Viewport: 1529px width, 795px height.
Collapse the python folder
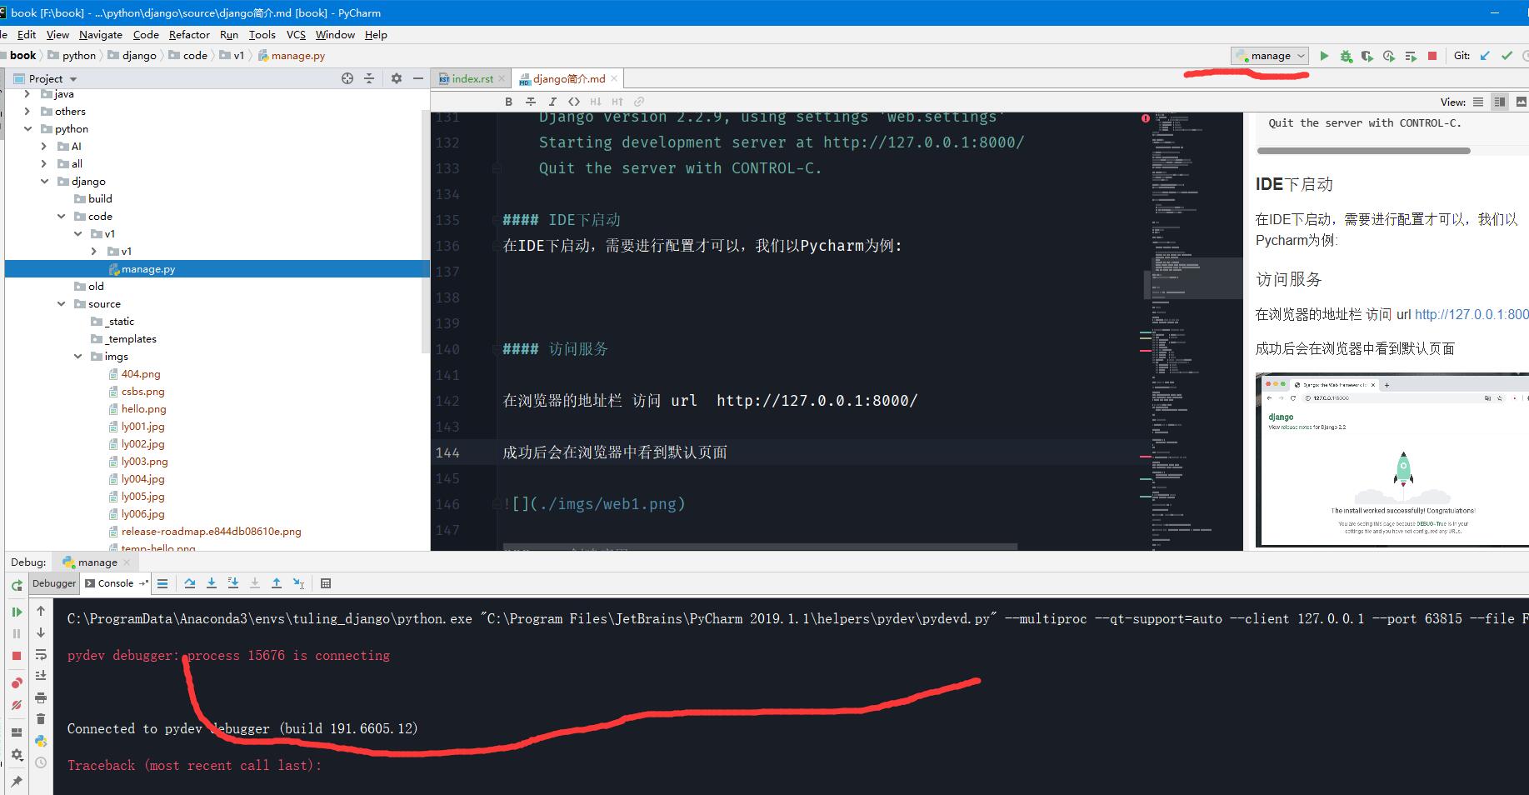[x=27, y=129]
